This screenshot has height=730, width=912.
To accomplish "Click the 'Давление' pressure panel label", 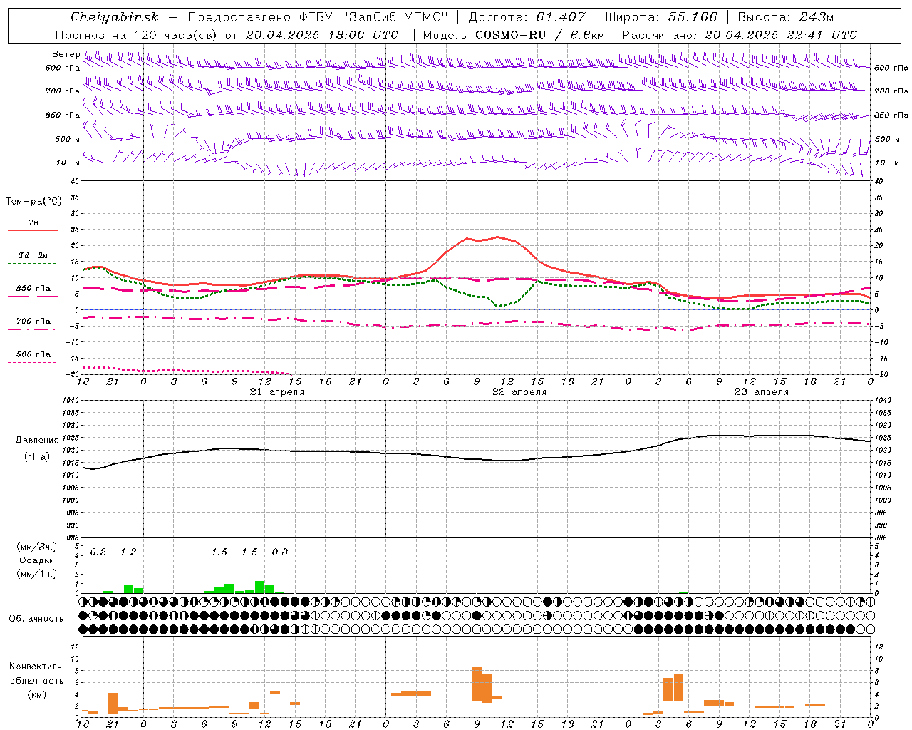I will tap(37, 441).
